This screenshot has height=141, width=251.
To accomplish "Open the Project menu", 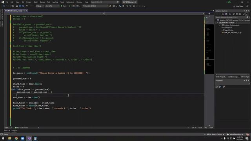I will click(x=29, y=2).
